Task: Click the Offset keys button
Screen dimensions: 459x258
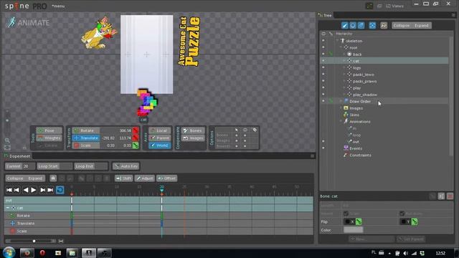Action: coord(167,178)
